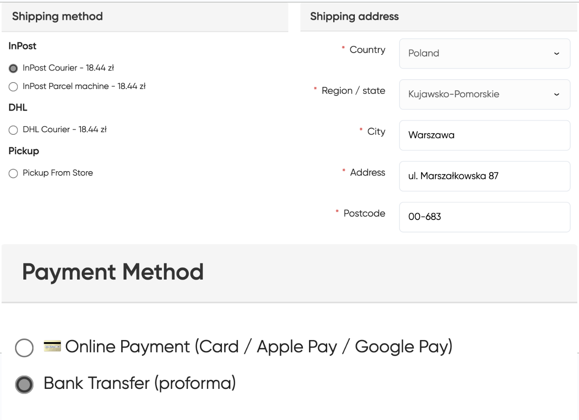Choose InPost Parcel machine shipping option
The image size is (579, 420).
coord(13,87)
